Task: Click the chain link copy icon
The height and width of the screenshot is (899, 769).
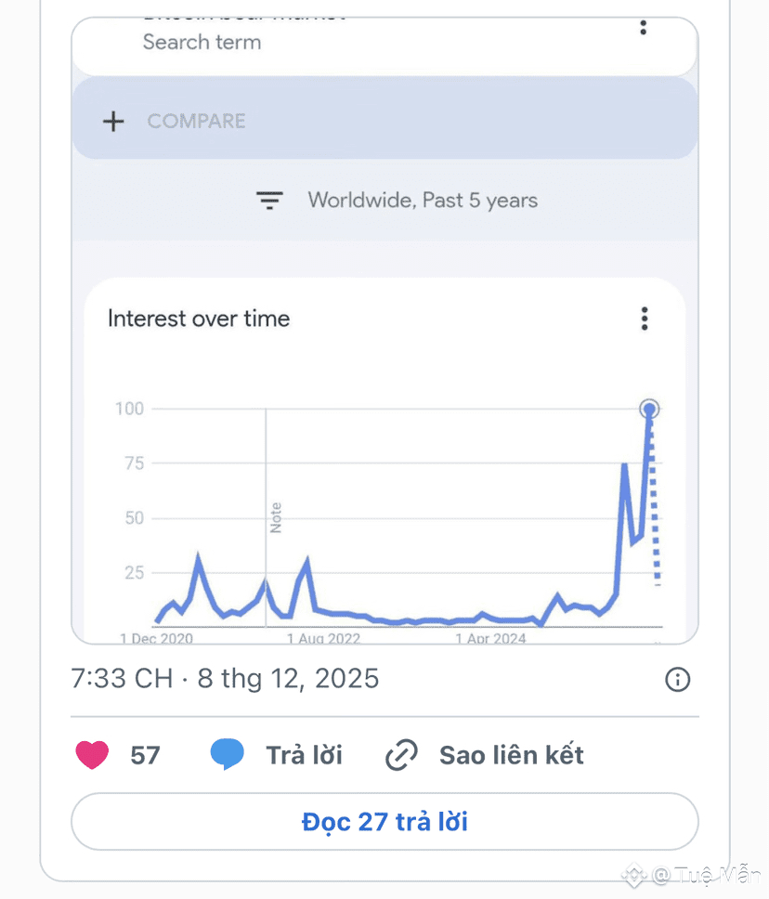Action: click(401, 755)
